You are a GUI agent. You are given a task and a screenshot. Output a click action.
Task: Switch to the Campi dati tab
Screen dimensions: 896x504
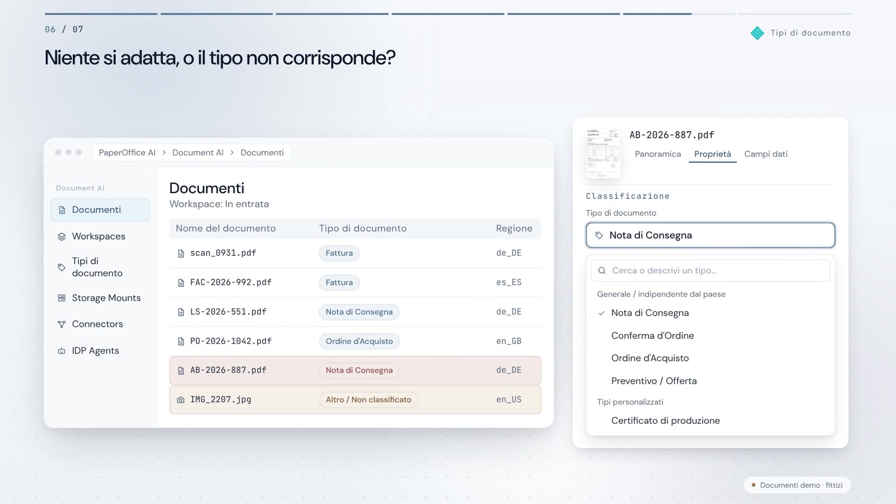click(x=766, y=154)
